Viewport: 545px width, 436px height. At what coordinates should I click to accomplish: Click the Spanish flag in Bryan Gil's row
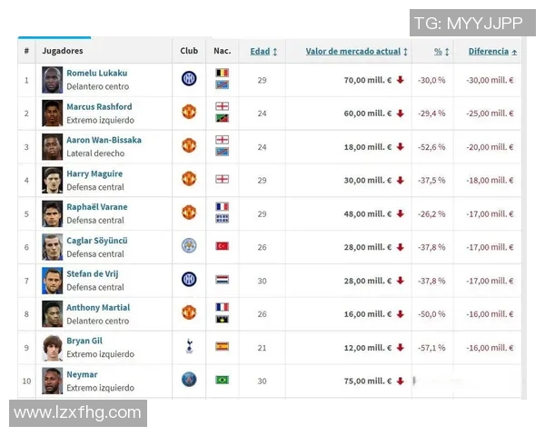tap(222, 346)
